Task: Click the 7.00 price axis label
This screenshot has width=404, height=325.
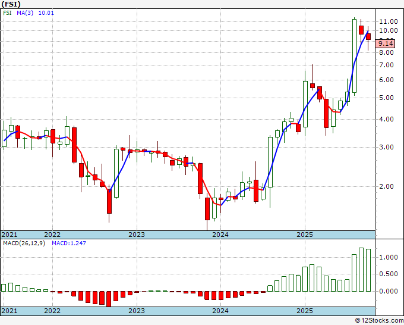Action: (x=387, y=65)
